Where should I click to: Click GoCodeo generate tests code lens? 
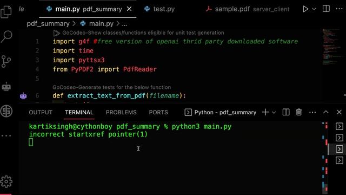pyautogui.click(x=112, y=87)
